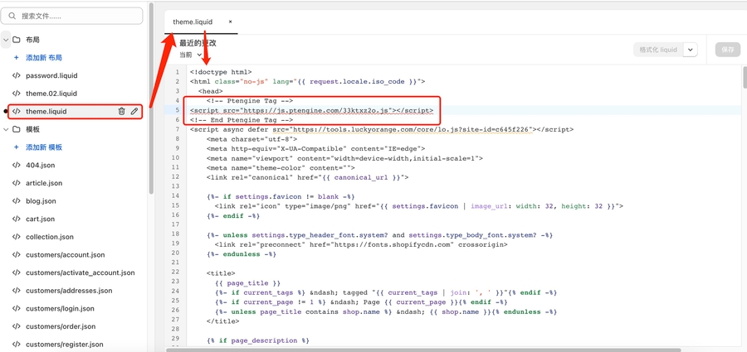Click code icon of theme.liquid row
Screen dimensions: 747x352
pyautogui.click(x=17, y=111)
